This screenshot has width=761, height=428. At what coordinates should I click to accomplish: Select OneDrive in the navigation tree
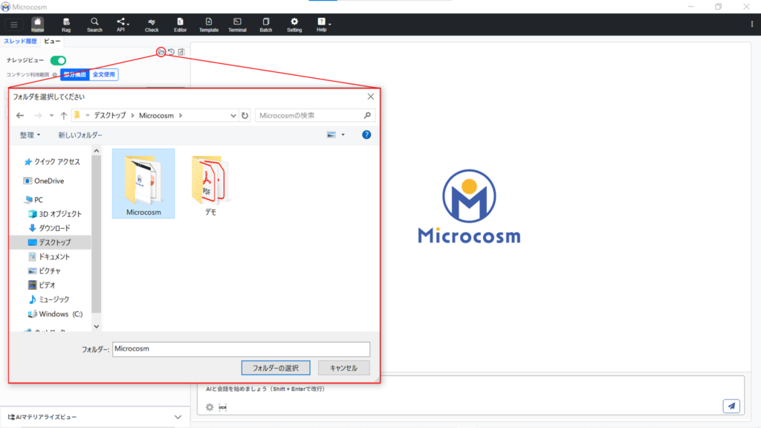coord(44,181)
